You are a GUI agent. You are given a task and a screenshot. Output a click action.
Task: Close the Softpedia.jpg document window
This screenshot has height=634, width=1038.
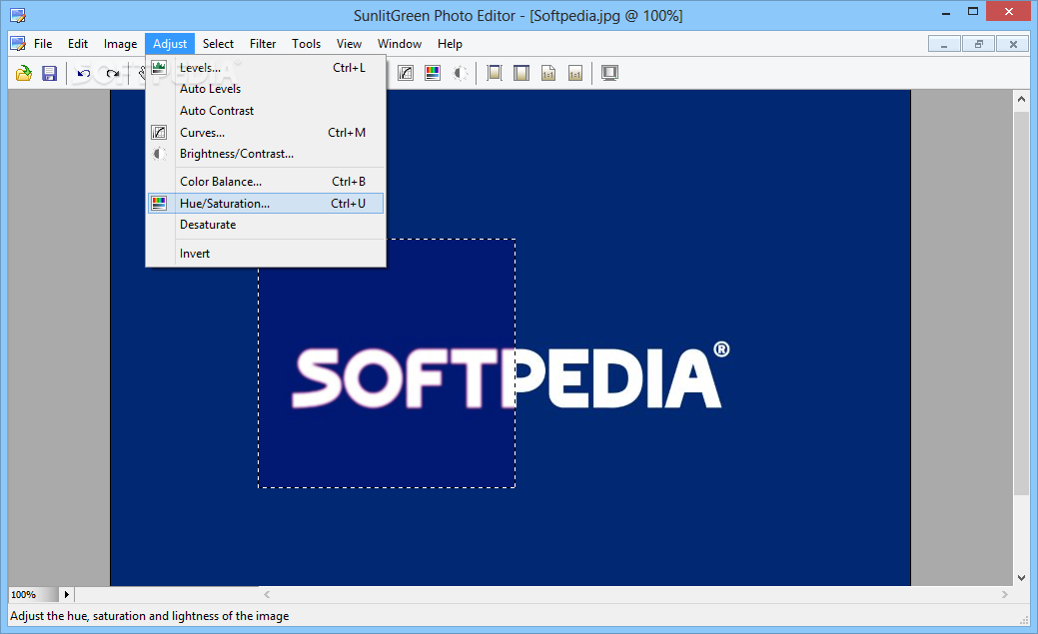(1013, 44)
